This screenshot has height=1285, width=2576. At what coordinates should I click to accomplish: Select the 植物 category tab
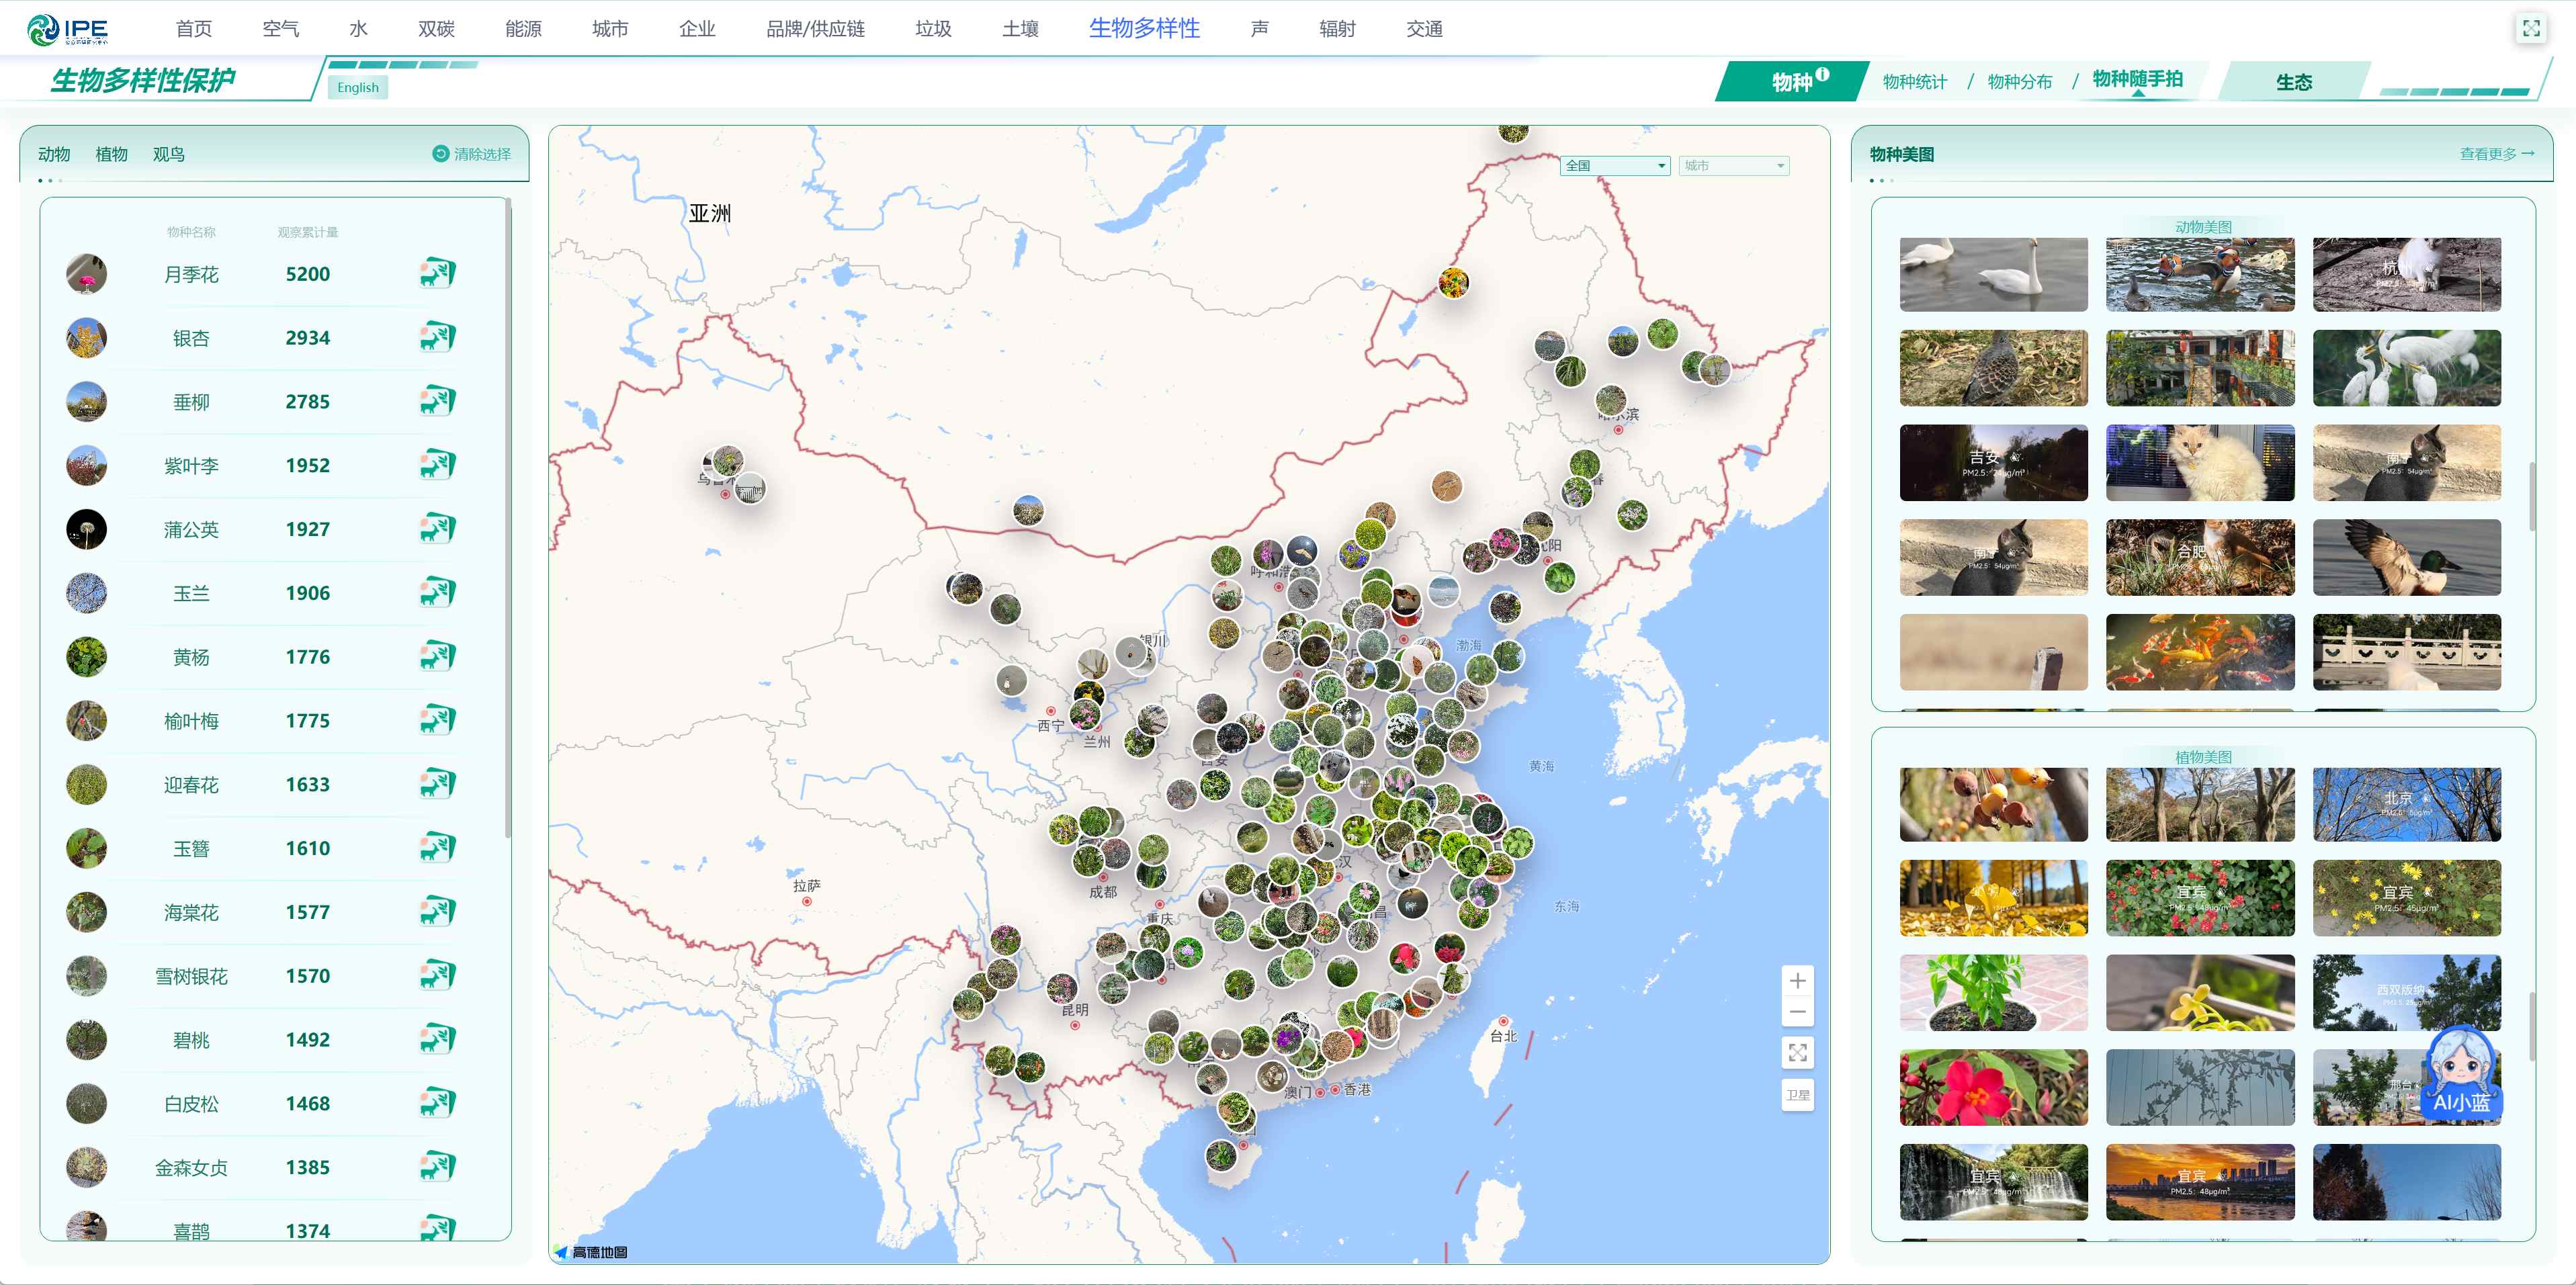[111, 154]
